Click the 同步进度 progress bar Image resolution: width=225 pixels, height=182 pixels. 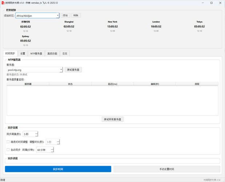(112, 161)
